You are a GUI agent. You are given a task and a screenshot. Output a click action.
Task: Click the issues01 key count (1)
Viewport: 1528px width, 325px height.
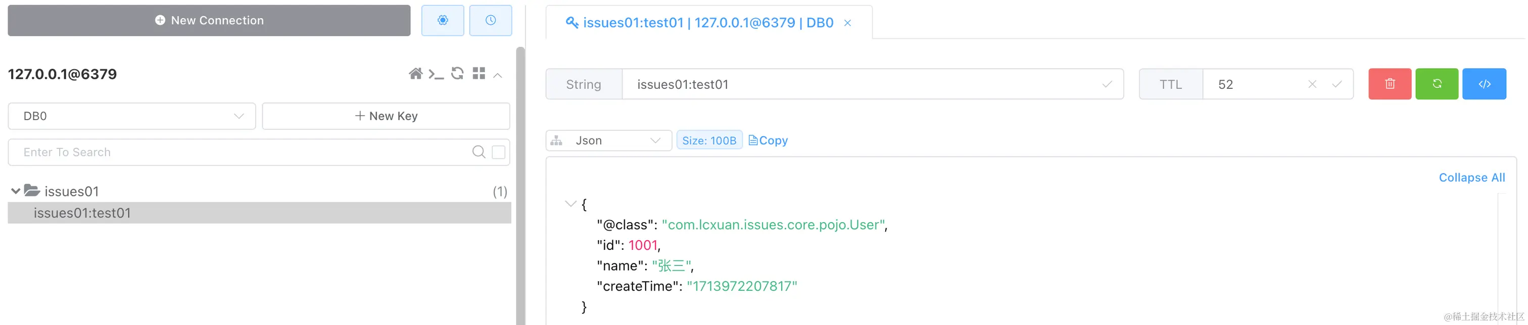tap(500, 191)
